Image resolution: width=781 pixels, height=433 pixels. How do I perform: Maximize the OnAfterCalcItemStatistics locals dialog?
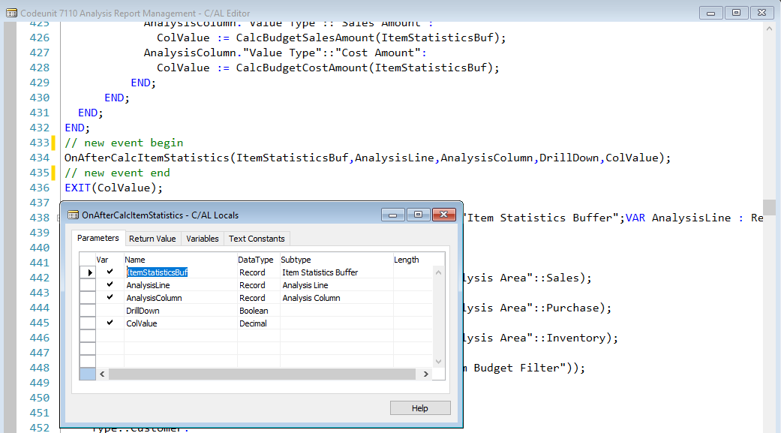[419, 214]
